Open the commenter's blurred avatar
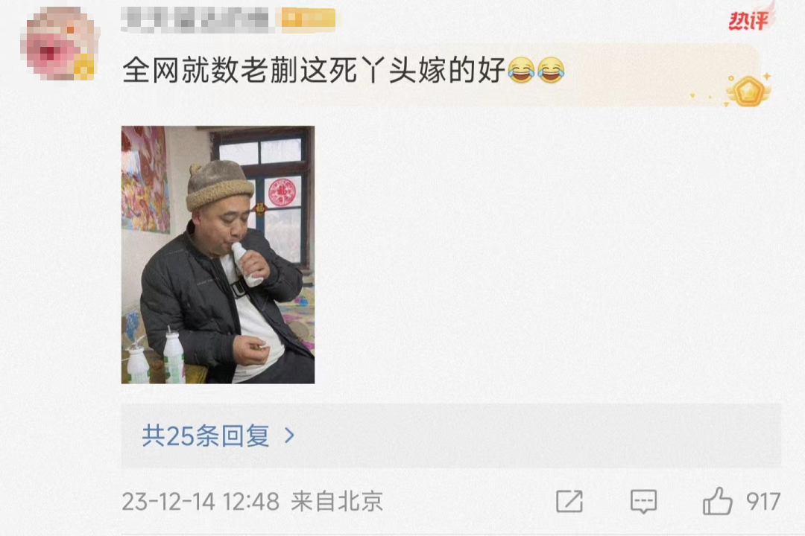 (59, 44)
